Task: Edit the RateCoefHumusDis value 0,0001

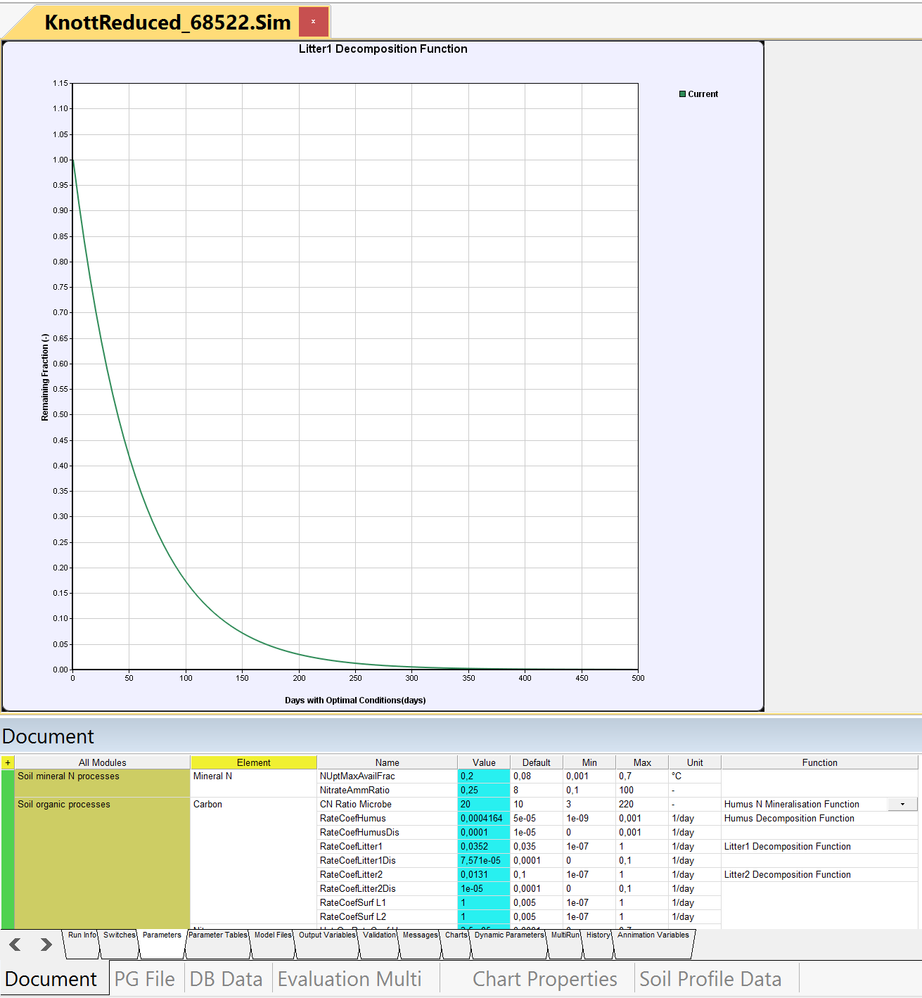Action: point(484,832)
